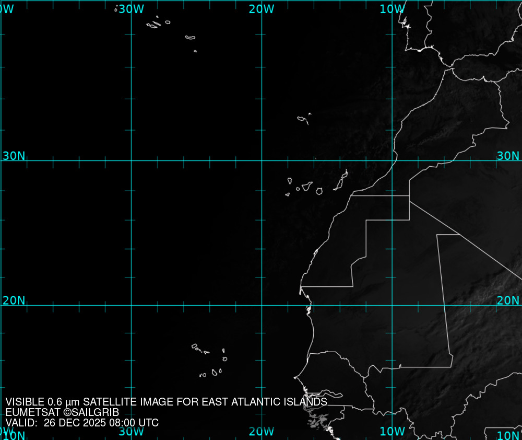This screenshot has height=440, width=522.
Task: Click the 30N latitude label on right edge
Action: 508,156
